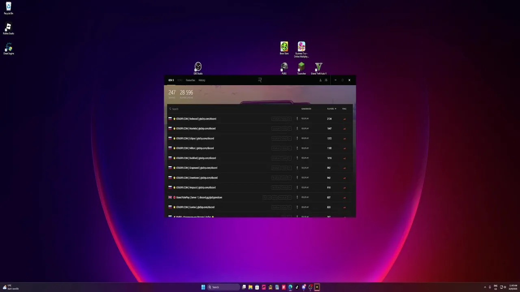Open the Recycle Bin desktop icon

9,8
